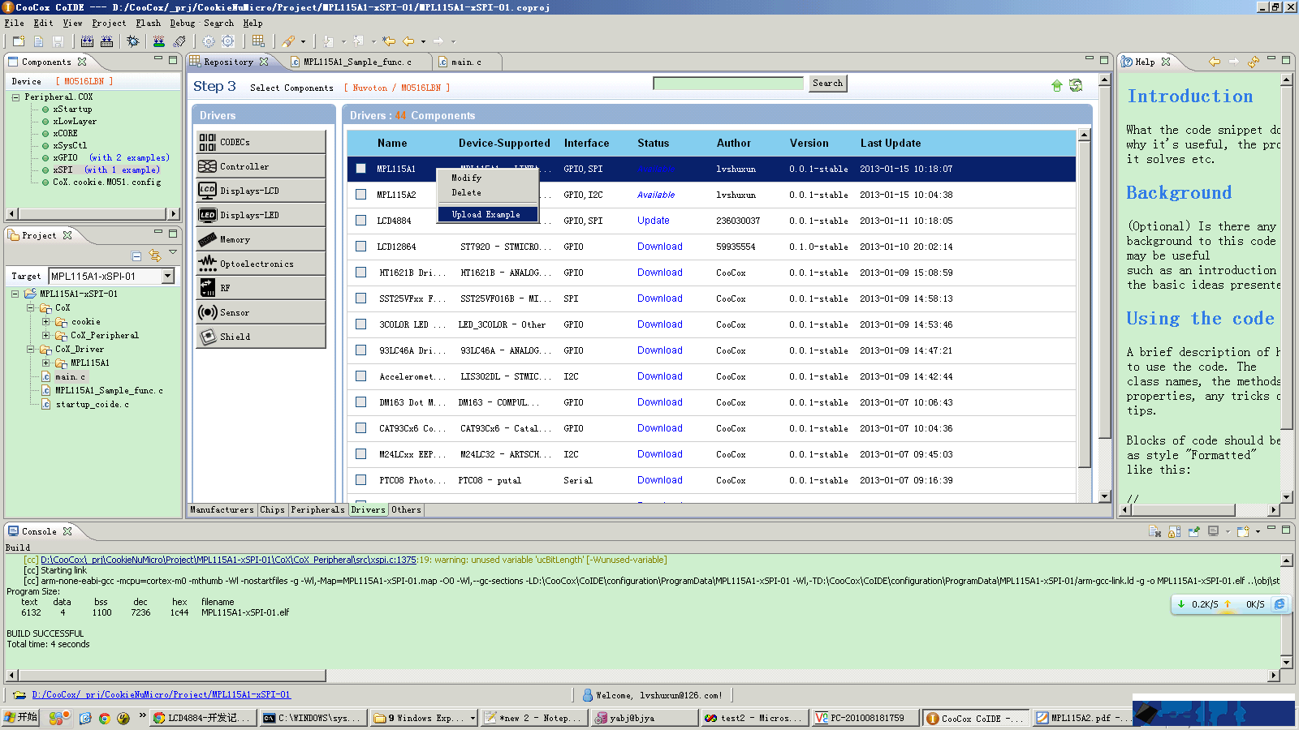
Task: Collapse the CoX folder in Project tree
Action: (x=30, y=308)
